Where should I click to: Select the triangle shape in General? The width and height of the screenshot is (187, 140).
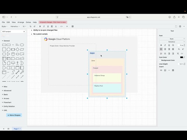click(x=8, y=54)
